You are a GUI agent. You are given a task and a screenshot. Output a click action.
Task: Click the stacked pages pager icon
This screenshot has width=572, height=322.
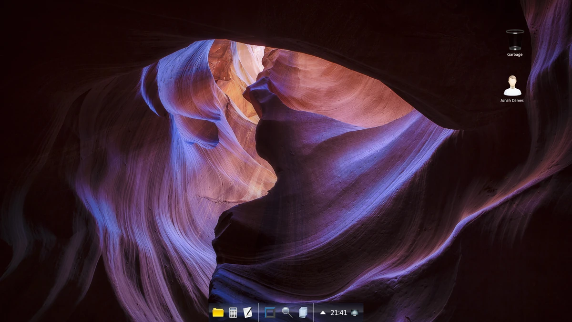click(x=302, y=313)
